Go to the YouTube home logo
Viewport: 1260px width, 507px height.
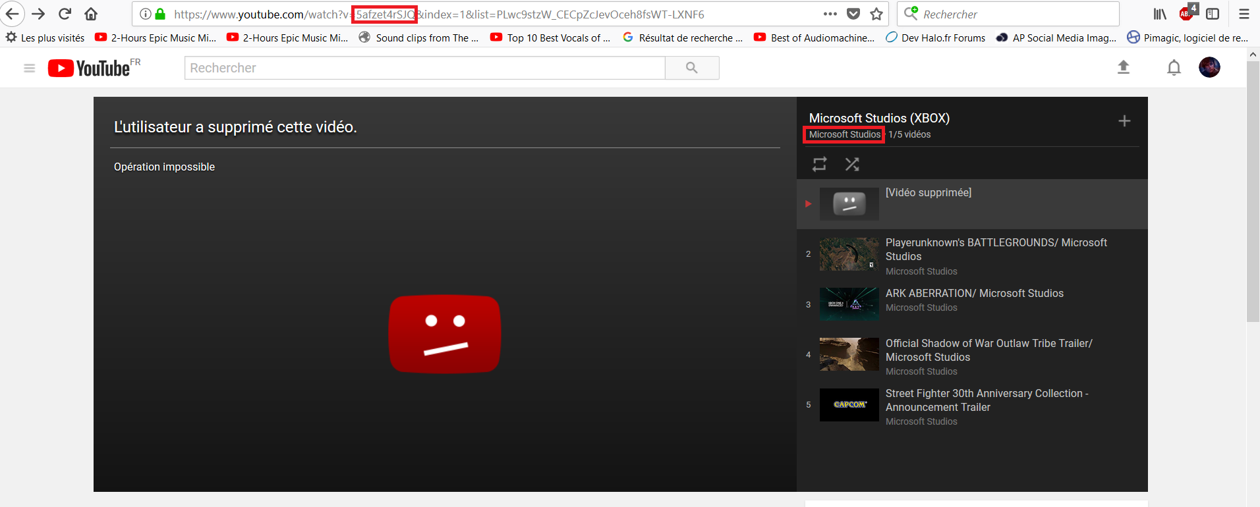[90, 68]
